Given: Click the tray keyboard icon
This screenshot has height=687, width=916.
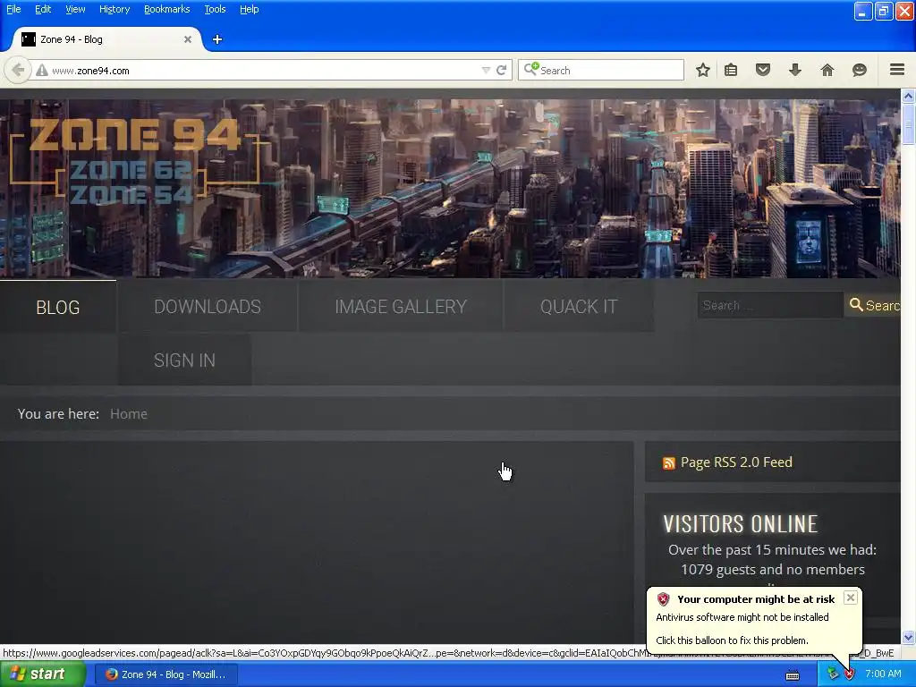Looking at the screenshot, I should [x=793, y=675].
